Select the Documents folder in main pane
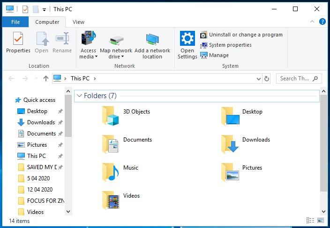 pos(127,144)
